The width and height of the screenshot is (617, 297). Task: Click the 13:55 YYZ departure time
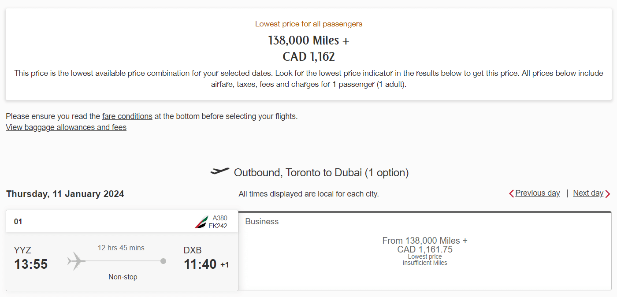(x=31, y=264)
